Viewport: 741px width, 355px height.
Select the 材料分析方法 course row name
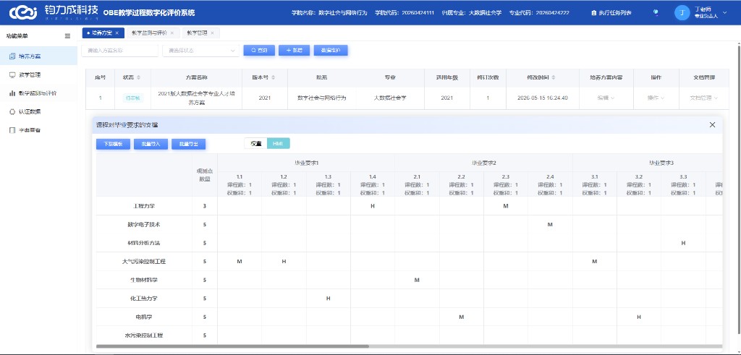point(144,243)
